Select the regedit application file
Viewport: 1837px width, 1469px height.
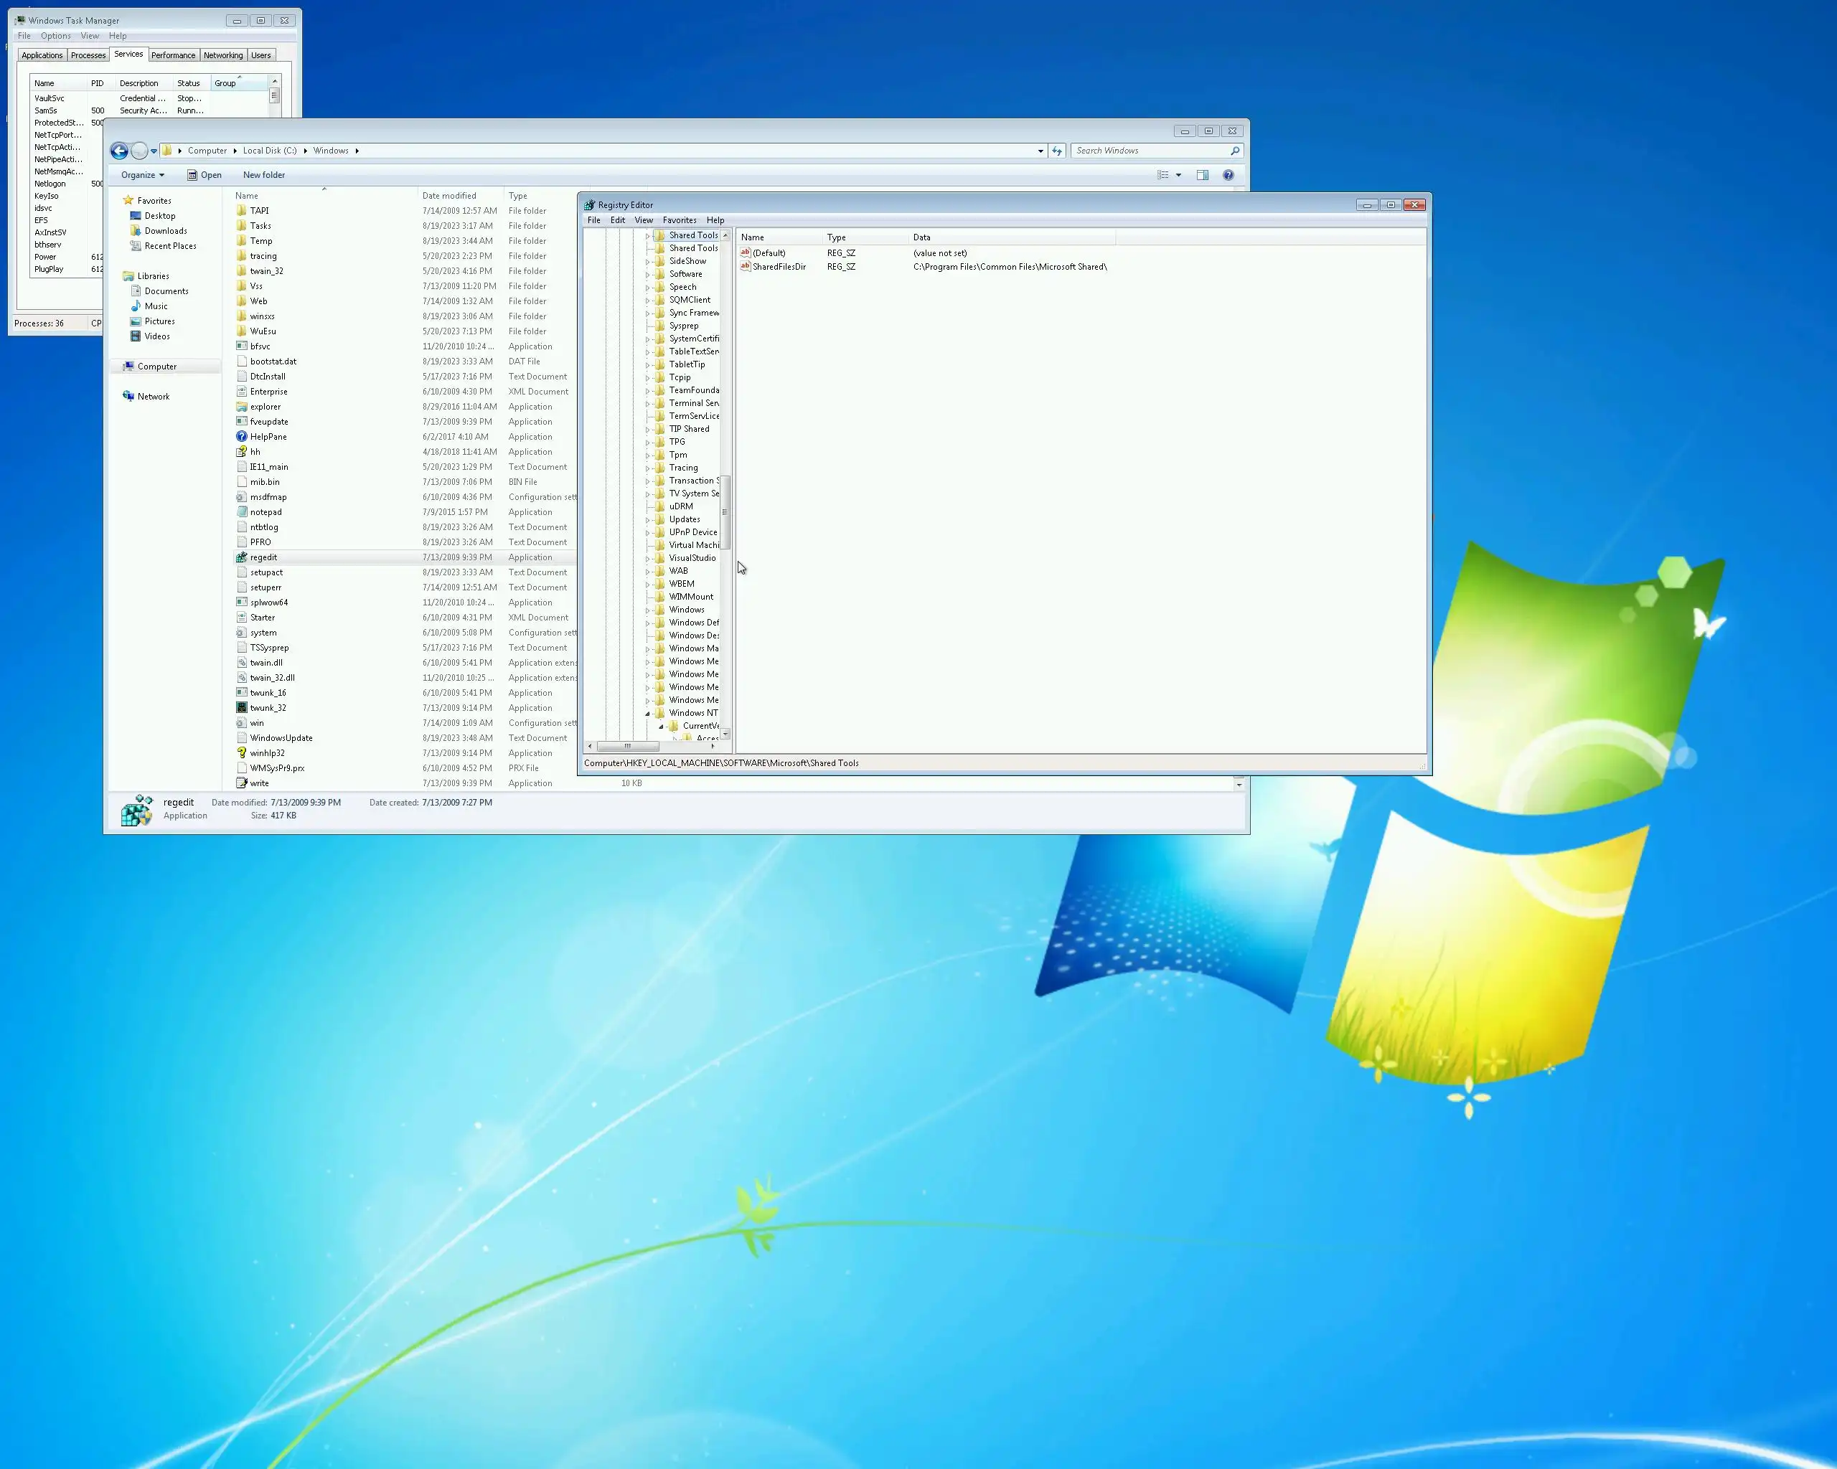[x=263, y=558]
